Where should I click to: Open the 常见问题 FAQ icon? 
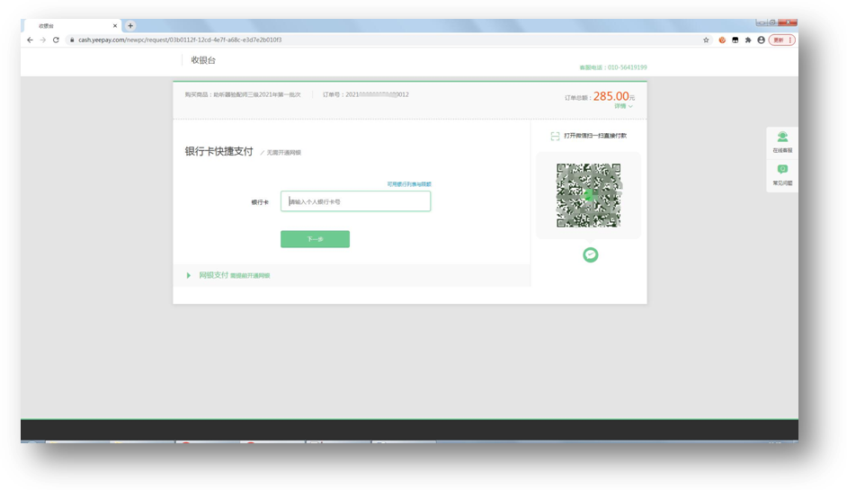pos(782,171)
